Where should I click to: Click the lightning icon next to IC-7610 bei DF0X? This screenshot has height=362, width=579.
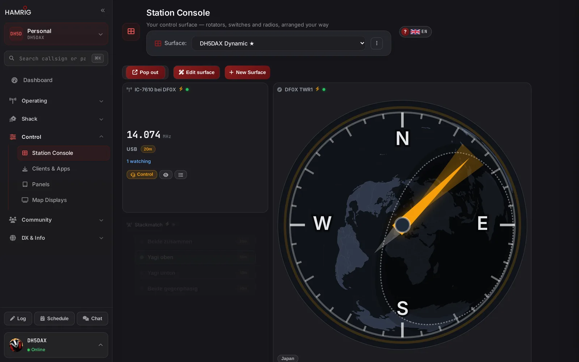point(181,89)
